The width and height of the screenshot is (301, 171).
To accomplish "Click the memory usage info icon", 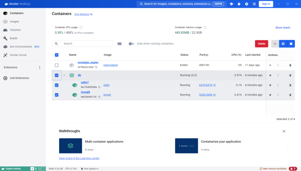I will click(205, 27).
